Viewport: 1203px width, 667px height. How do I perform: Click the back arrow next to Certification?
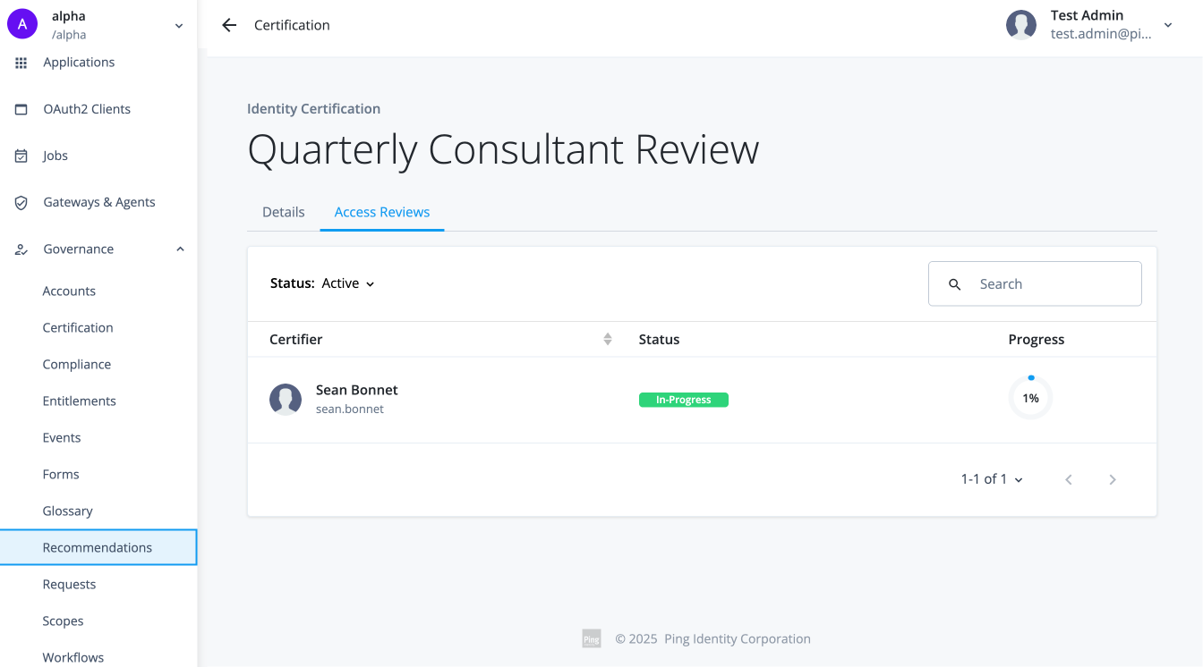coord(229,24)
